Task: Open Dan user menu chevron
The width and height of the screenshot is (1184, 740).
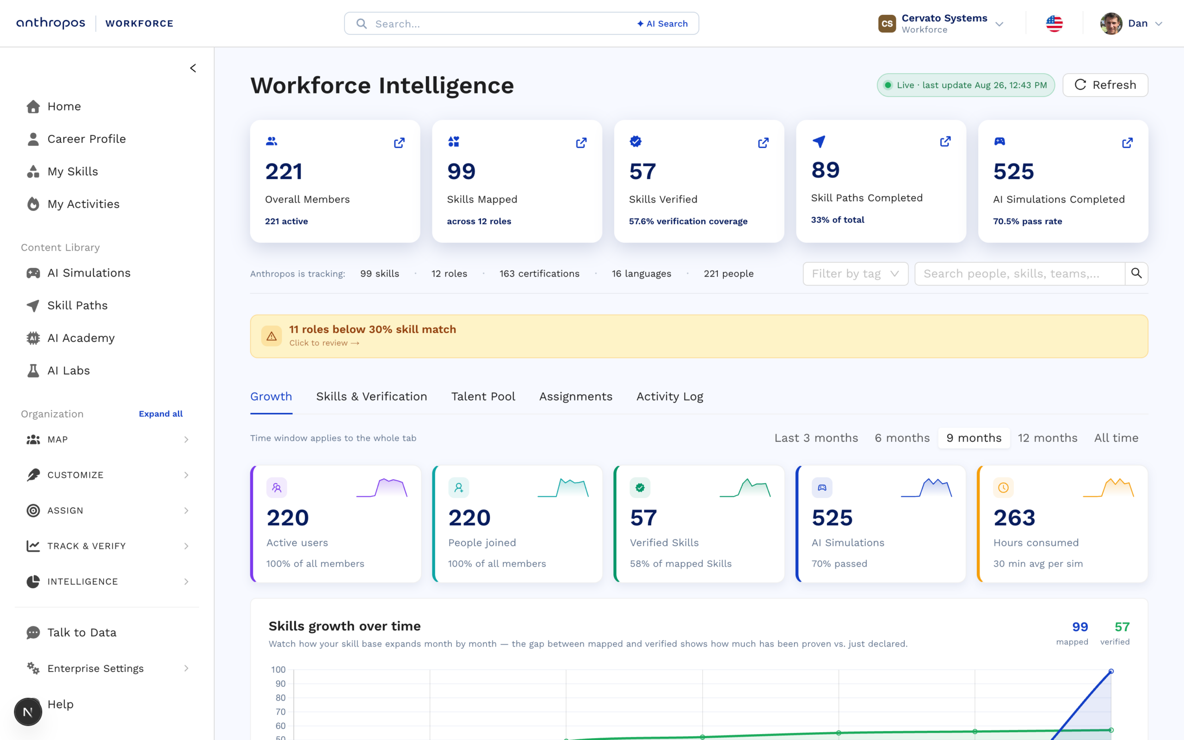Action: tap(1159, 24)
